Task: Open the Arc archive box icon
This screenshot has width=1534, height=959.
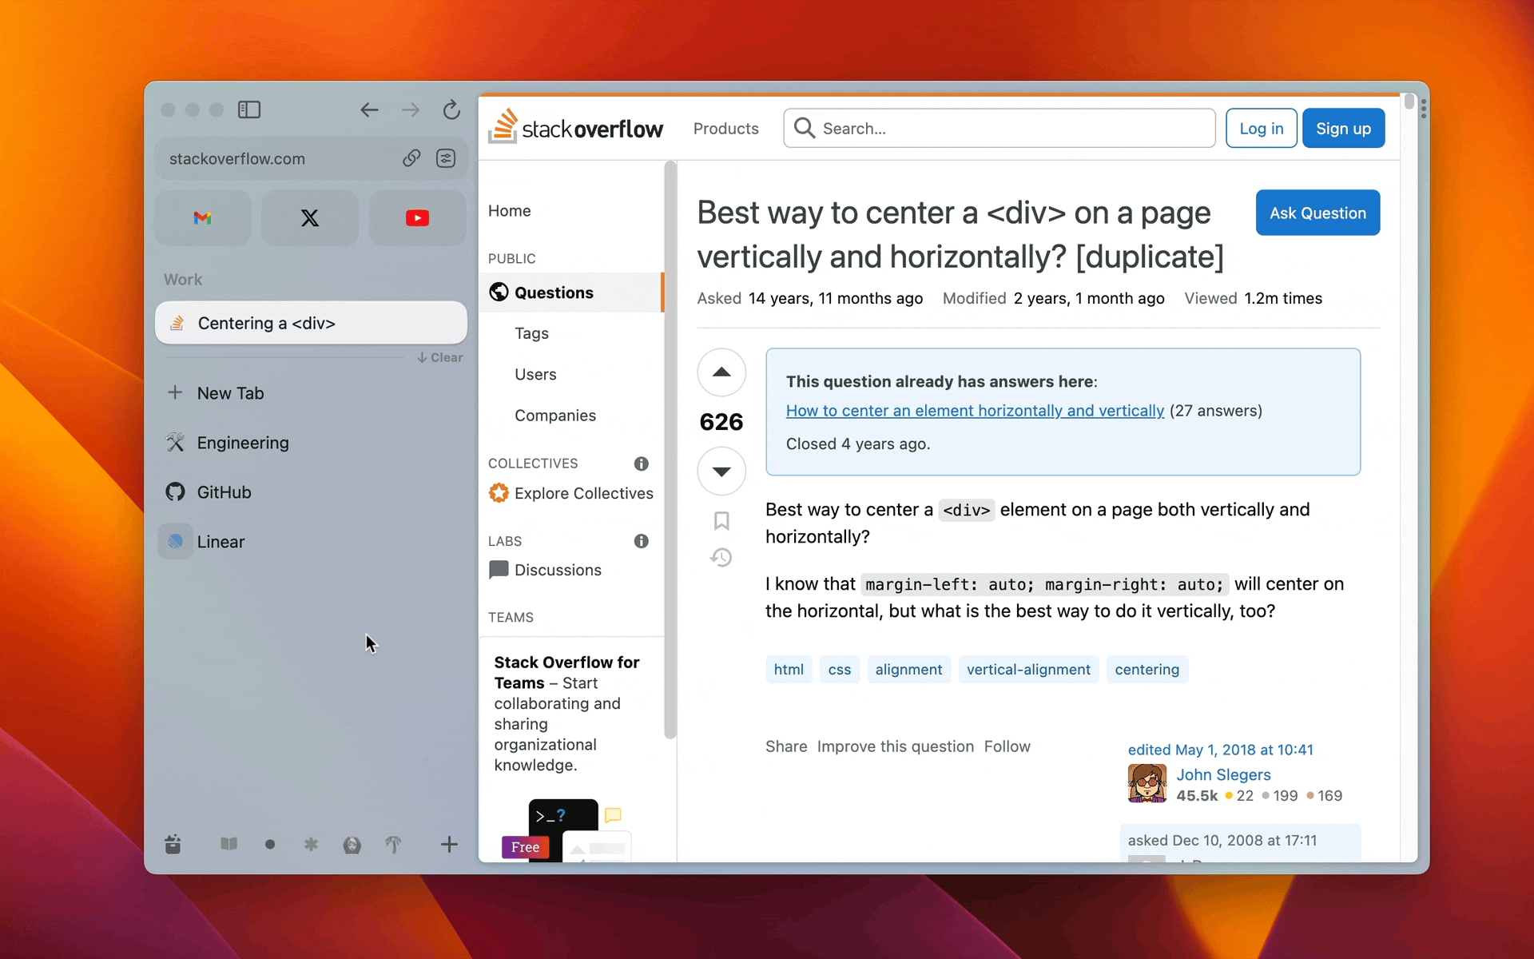Action: tap(173, 844)
